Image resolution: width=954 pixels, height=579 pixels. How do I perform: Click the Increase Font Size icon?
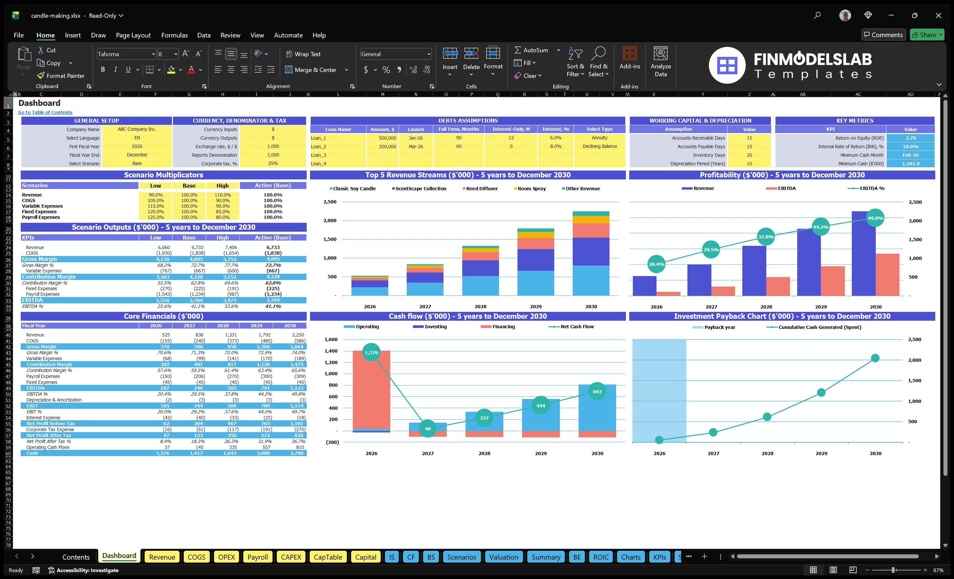point(185,54)
